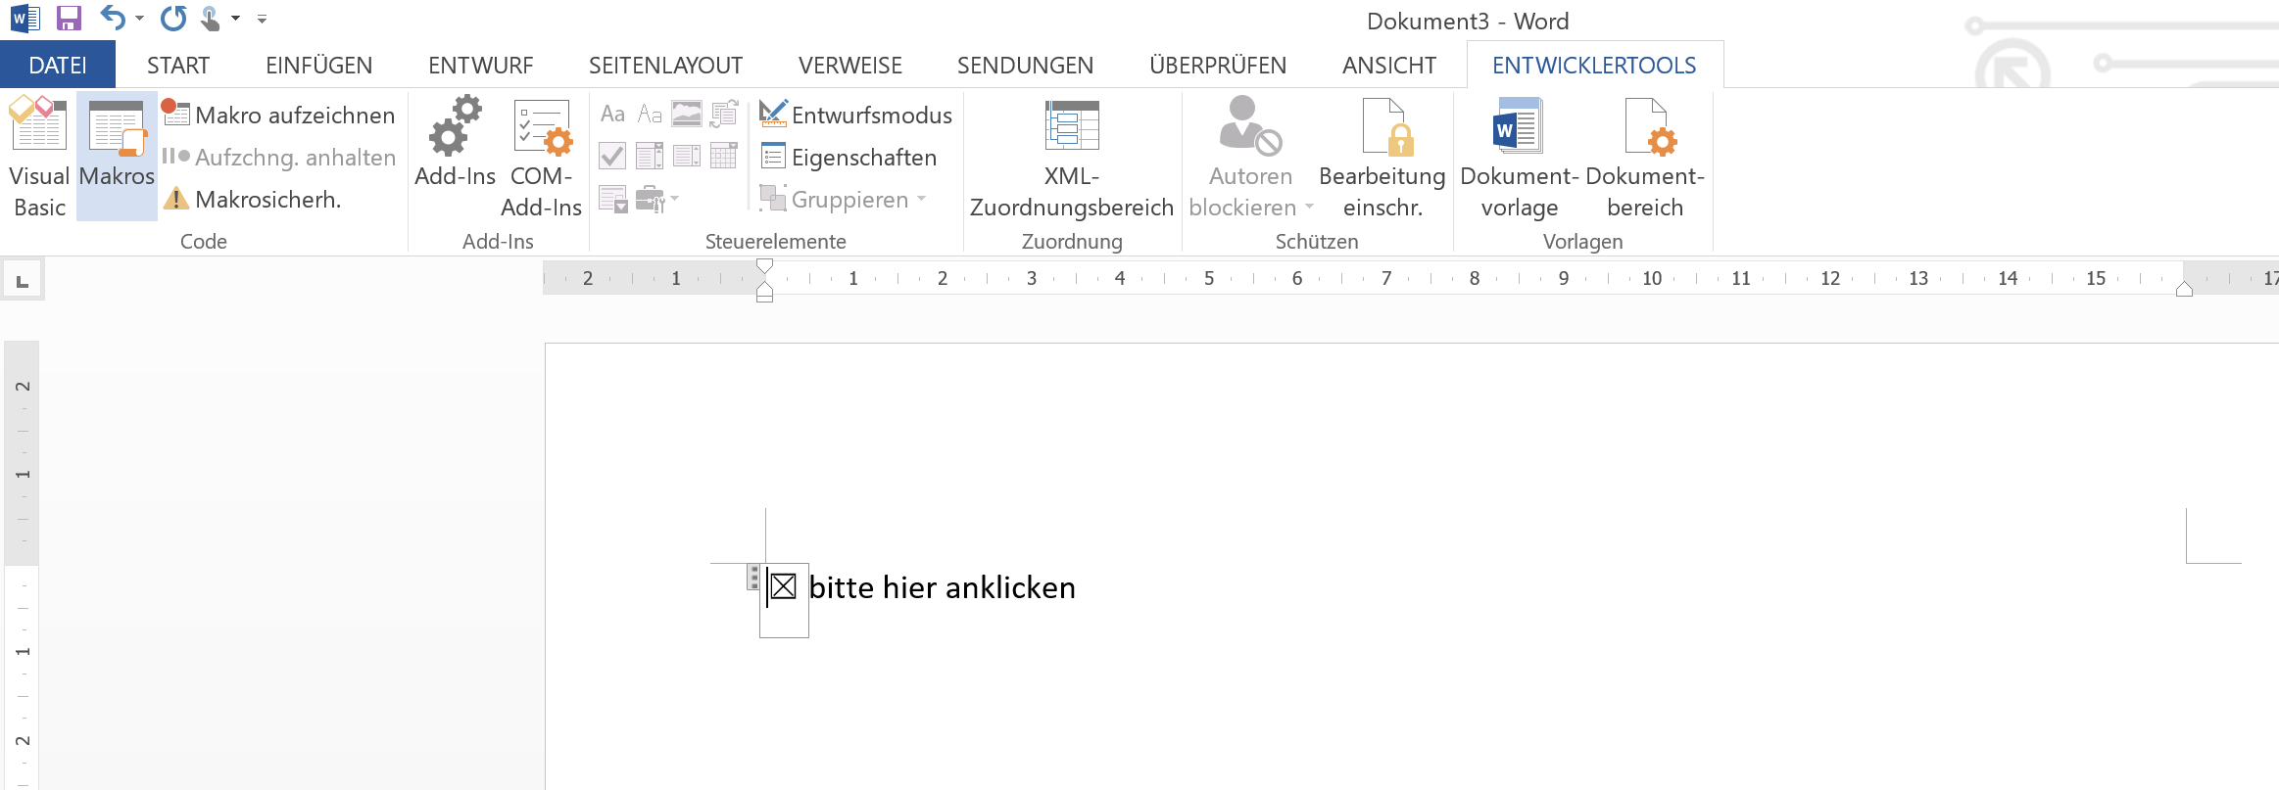Click Bearbeitung einschränken lock icon
Image resolution: width=2279 pixels, height=790 pixels.
pyautogui.click(x=1382, y=157)
